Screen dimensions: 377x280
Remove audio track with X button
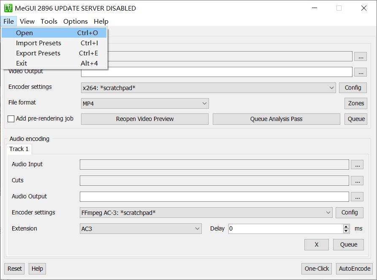pos(316,244)
